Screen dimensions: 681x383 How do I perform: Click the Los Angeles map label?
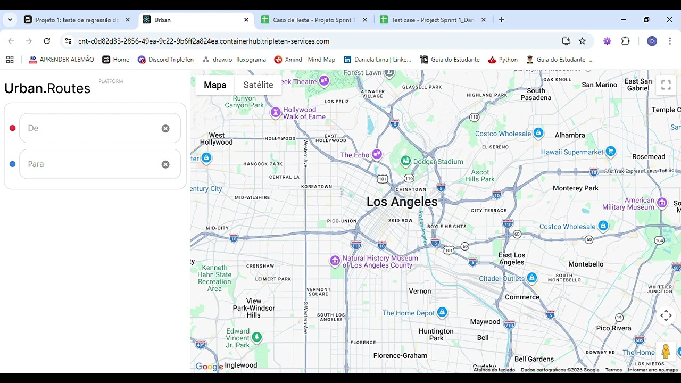(402, 202)
